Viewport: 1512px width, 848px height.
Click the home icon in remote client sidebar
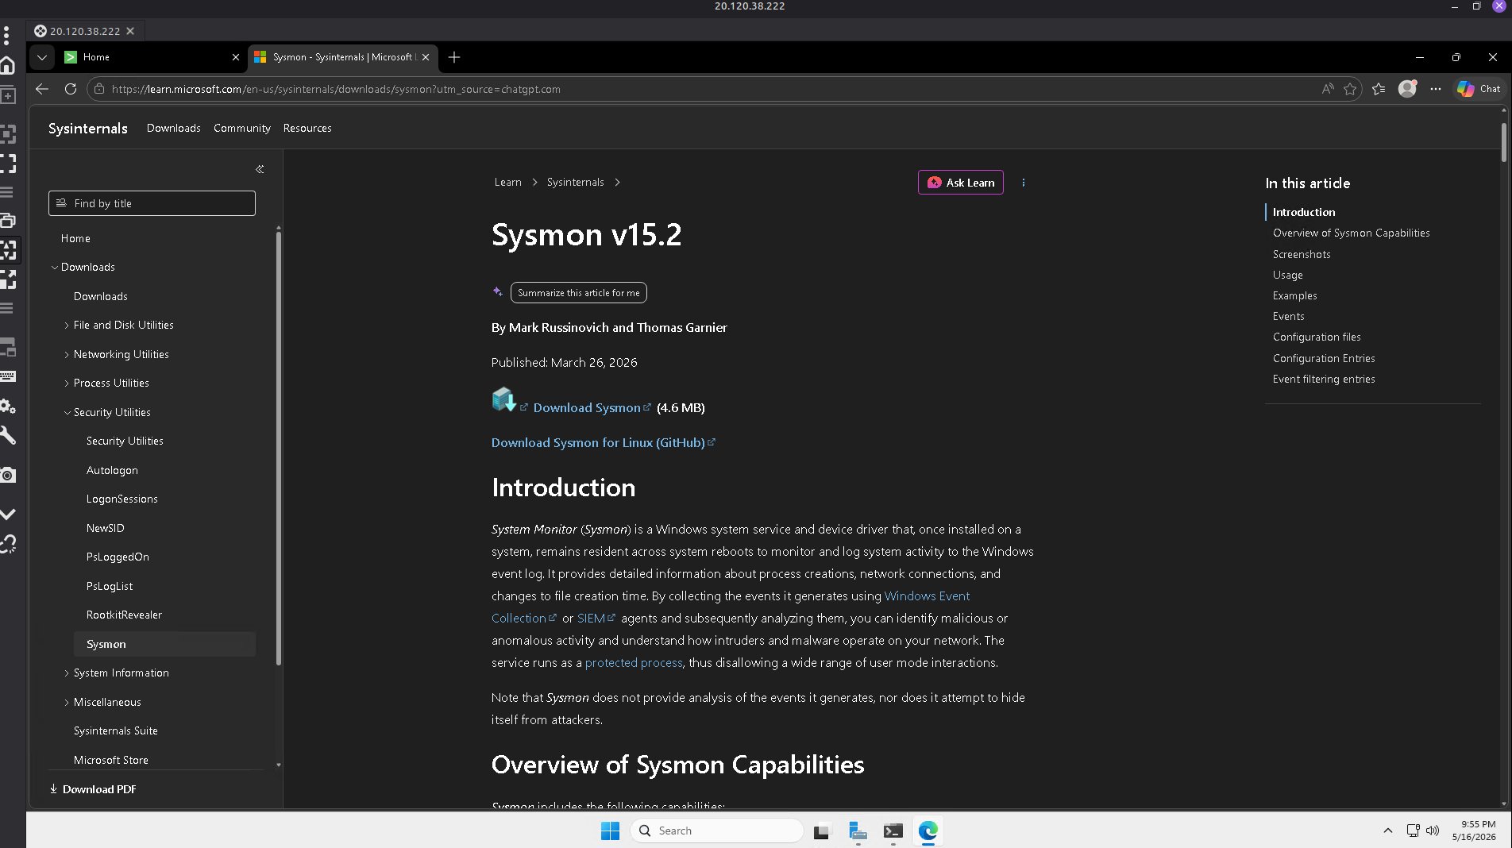click(8, 65)
